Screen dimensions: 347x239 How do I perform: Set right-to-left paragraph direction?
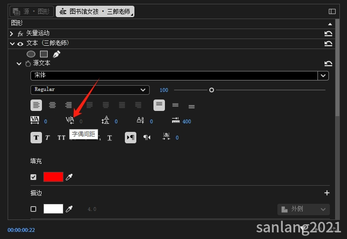click(147, 138)
